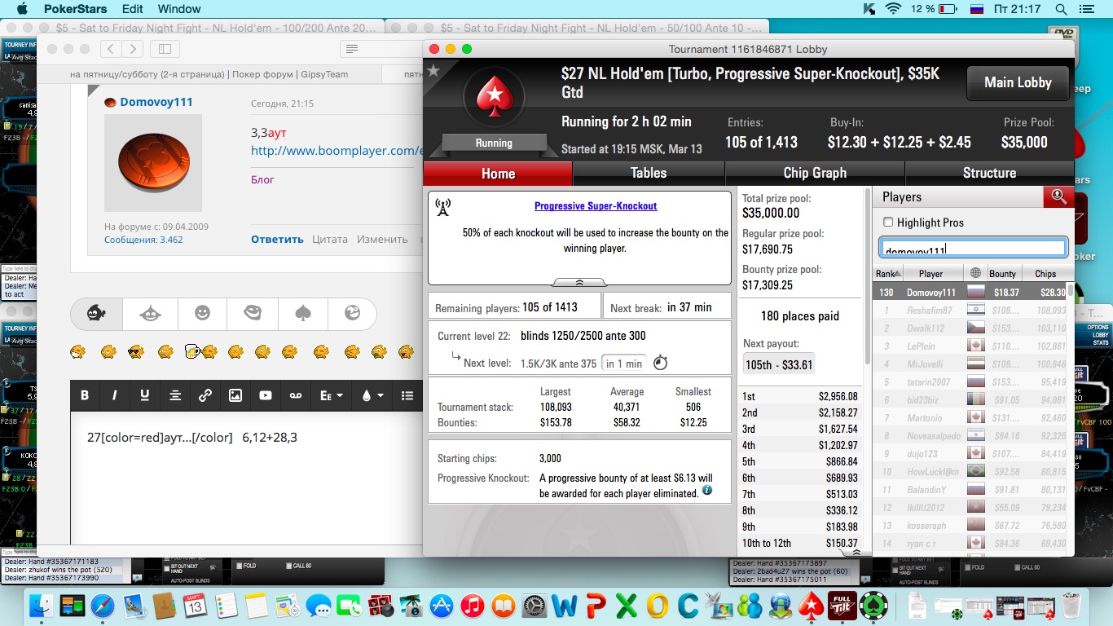
Task: Click the voicemail-style icon in editor toolbar
Action: (x=296, y=395)
